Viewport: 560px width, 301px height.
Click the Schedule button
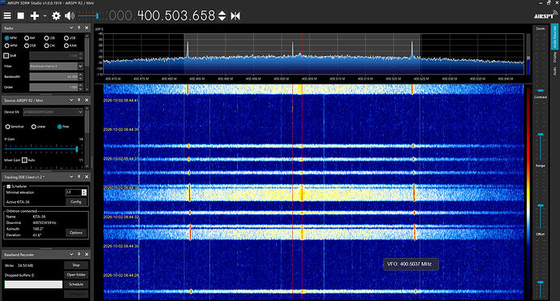coord(76,284)
